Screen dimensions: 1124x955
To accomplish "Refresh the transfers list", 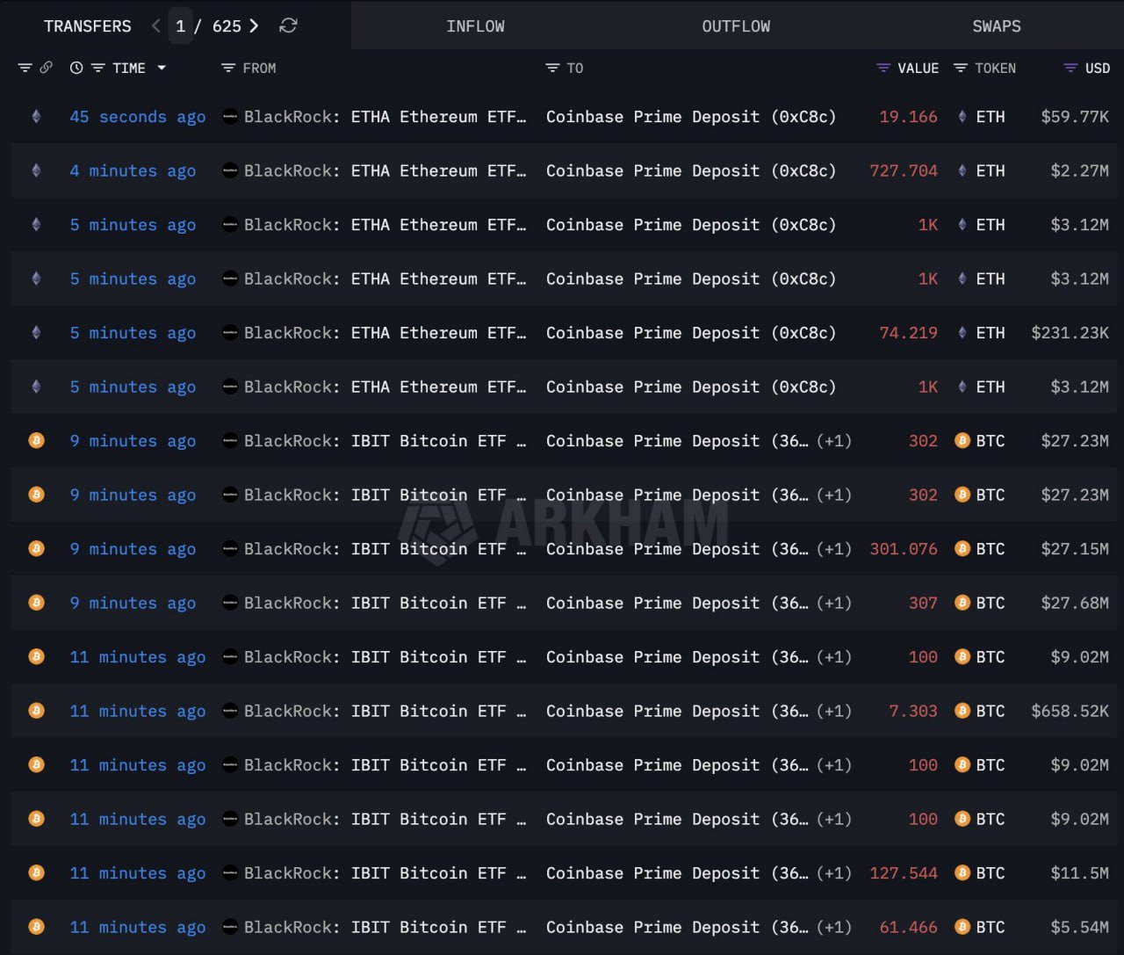I will [x=288, y=26].
